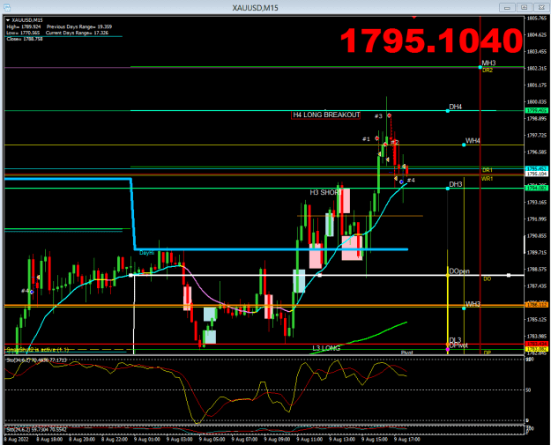
Task: Click the yellow dot on DOpen line
Action: [x=447, y=275]
